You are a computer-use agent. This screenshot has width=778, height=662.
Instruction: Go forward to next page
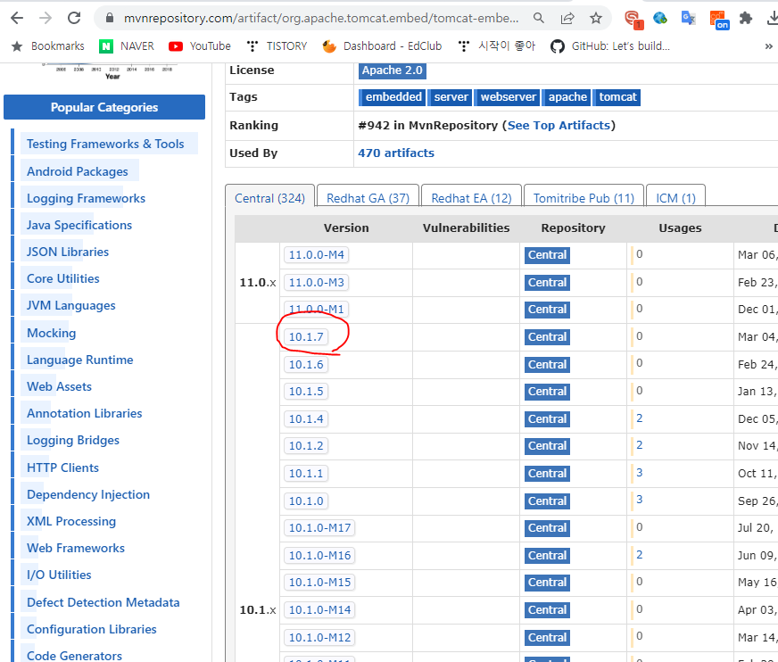coord(46,19)
